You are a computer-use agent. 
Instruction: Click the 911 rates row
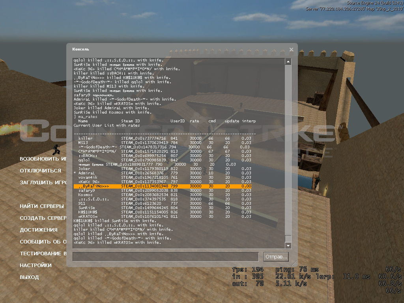[165, 204]
